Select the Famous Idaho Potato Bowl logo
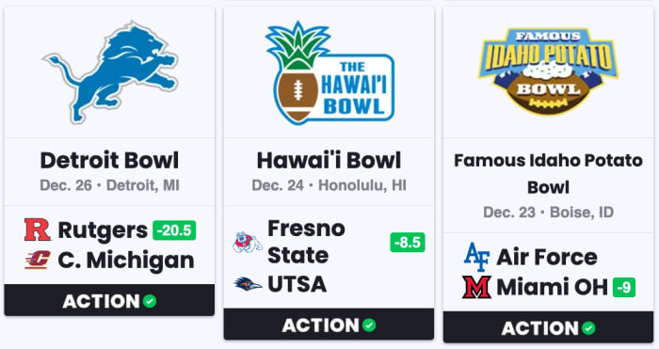 click(x=548, y=71)
